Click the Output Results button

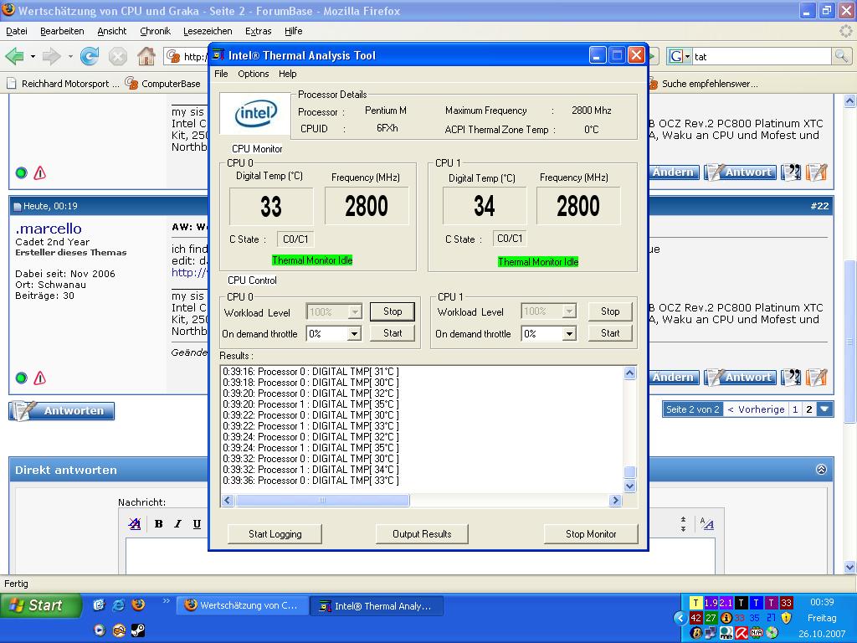[422, 534]
